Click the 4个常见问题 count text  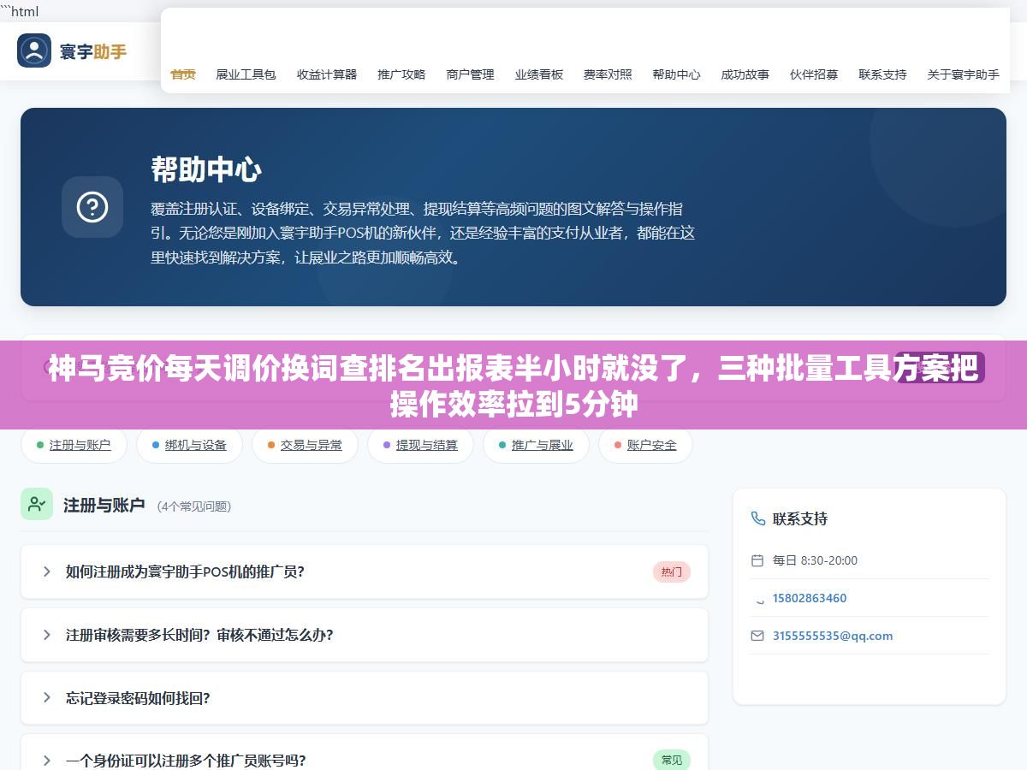[194, 506]
